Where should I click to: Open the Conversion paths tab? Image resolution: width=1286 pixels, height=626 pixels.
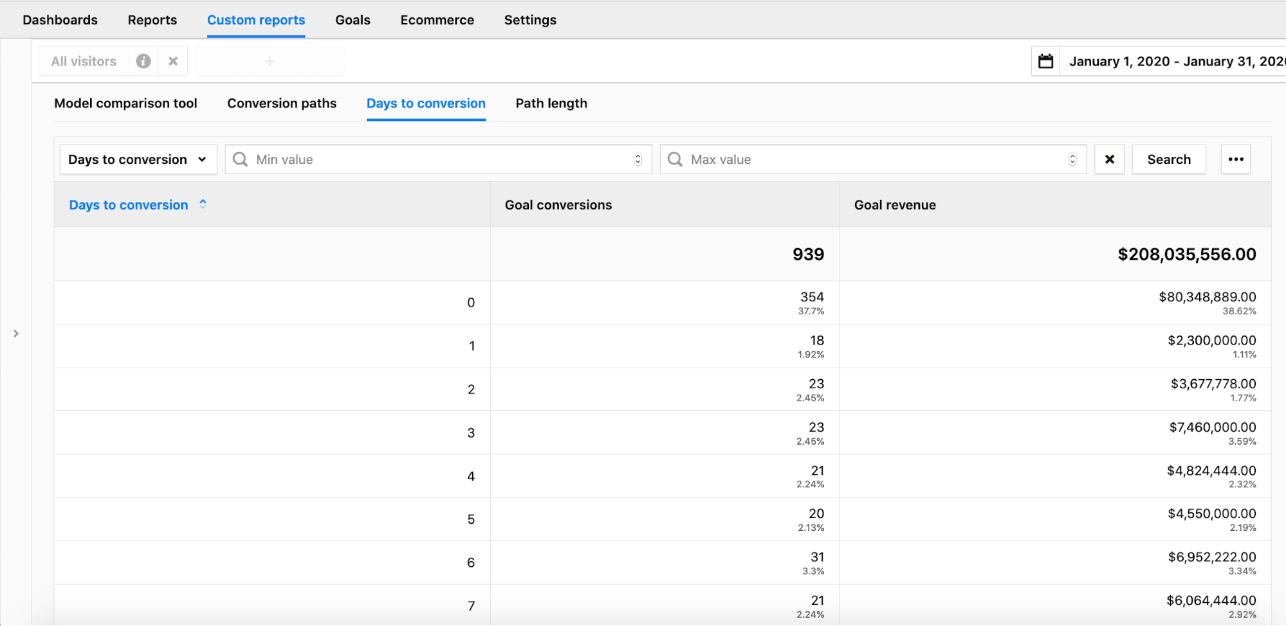click(x=281, y=103)
